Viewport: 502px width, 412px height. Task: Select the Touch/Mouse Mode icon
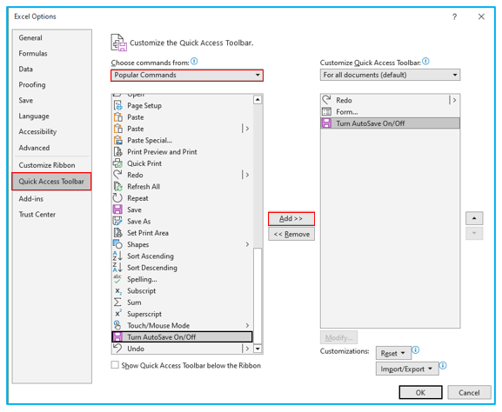117,325
